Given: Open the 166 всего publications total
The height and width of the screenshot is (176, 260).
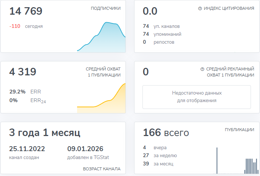Looking at the screenshot, I should pyautogui.click(x=166, y=133).
